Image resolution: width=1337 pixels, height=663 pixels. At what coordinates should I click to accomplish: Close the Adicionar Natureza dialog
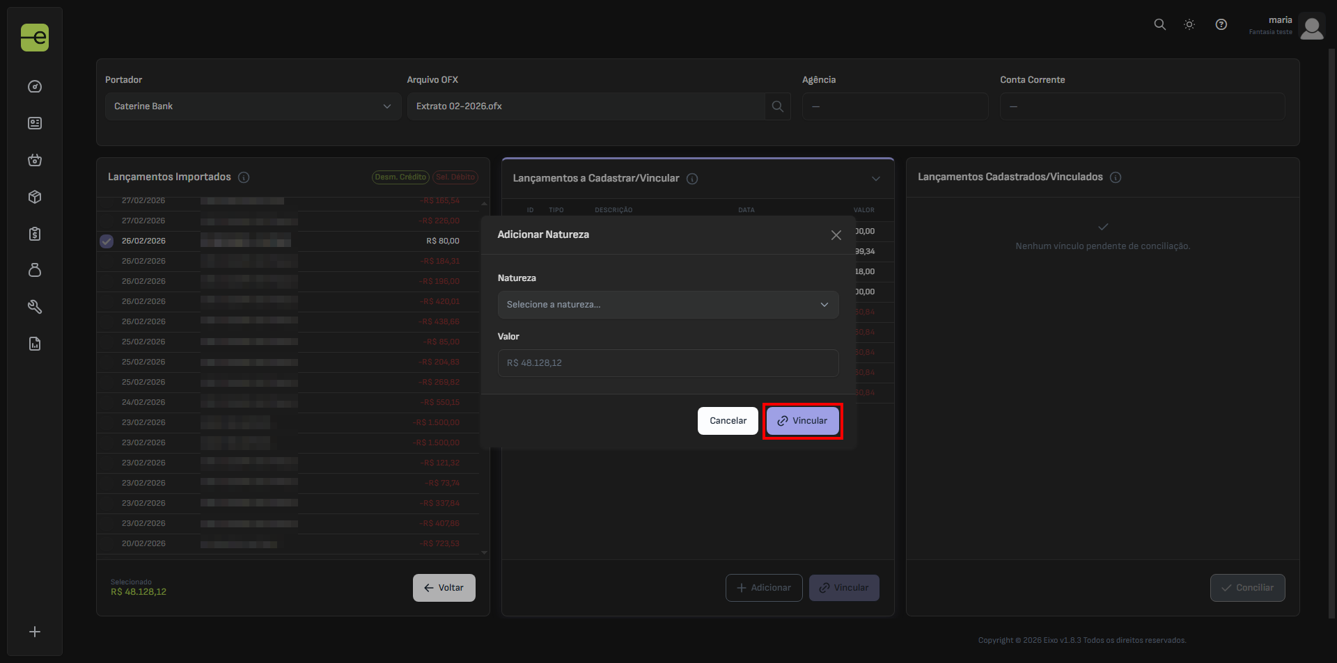click(x=836, y=235)
